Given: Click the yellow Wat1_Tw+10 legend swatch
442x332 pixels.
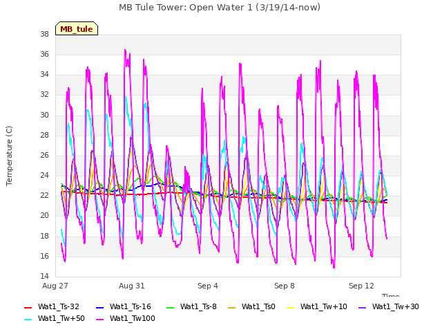Looking at the screenshot, I should click(290, 307).
